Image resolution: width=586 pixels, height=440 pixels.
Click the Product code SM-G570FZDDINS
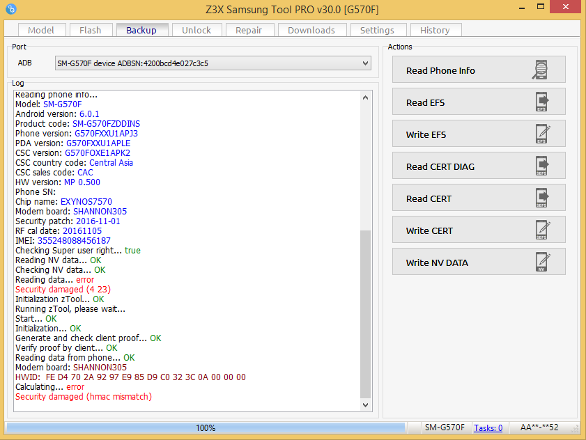click(x=106, y=124)
